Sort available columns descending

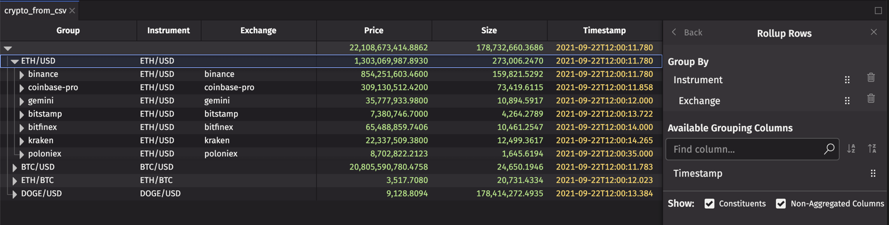[872, 149]
